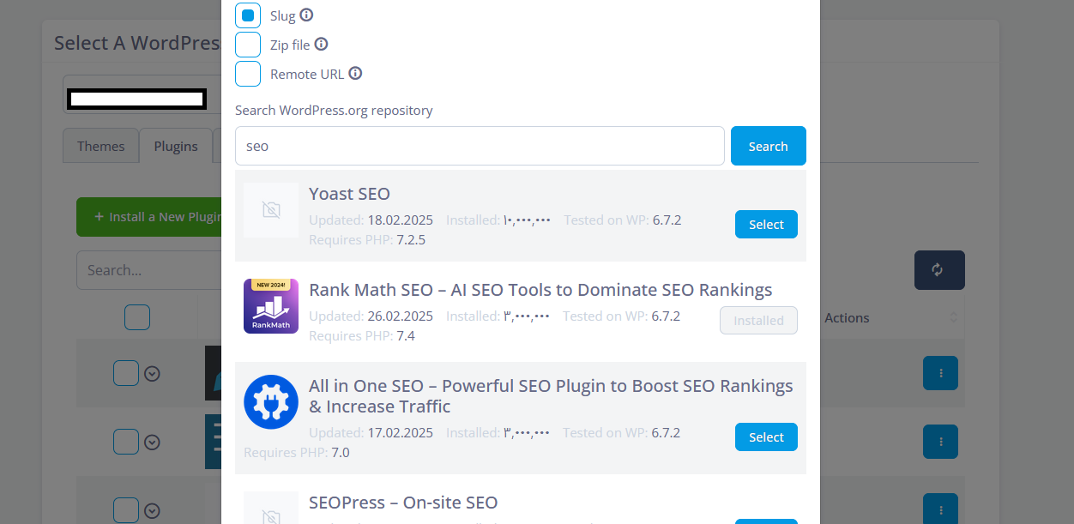Click the Installed button for Rank Math
The height and width of the screenshot is (524, 1074).
(x=758, y=321)
